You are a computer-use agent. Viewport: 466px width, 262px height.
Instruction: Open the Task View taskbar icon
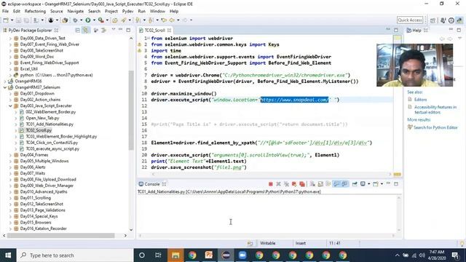pyautogui.click(x=158, y=255)
